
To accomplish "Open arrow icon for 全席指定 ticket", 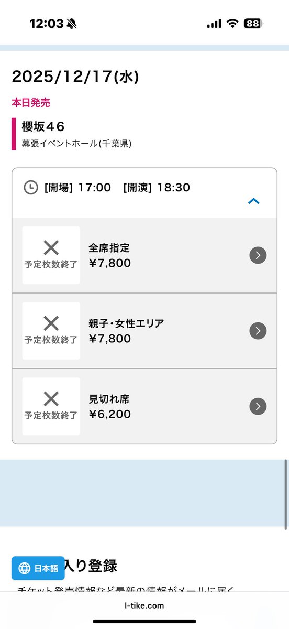I will click(258, 255).
